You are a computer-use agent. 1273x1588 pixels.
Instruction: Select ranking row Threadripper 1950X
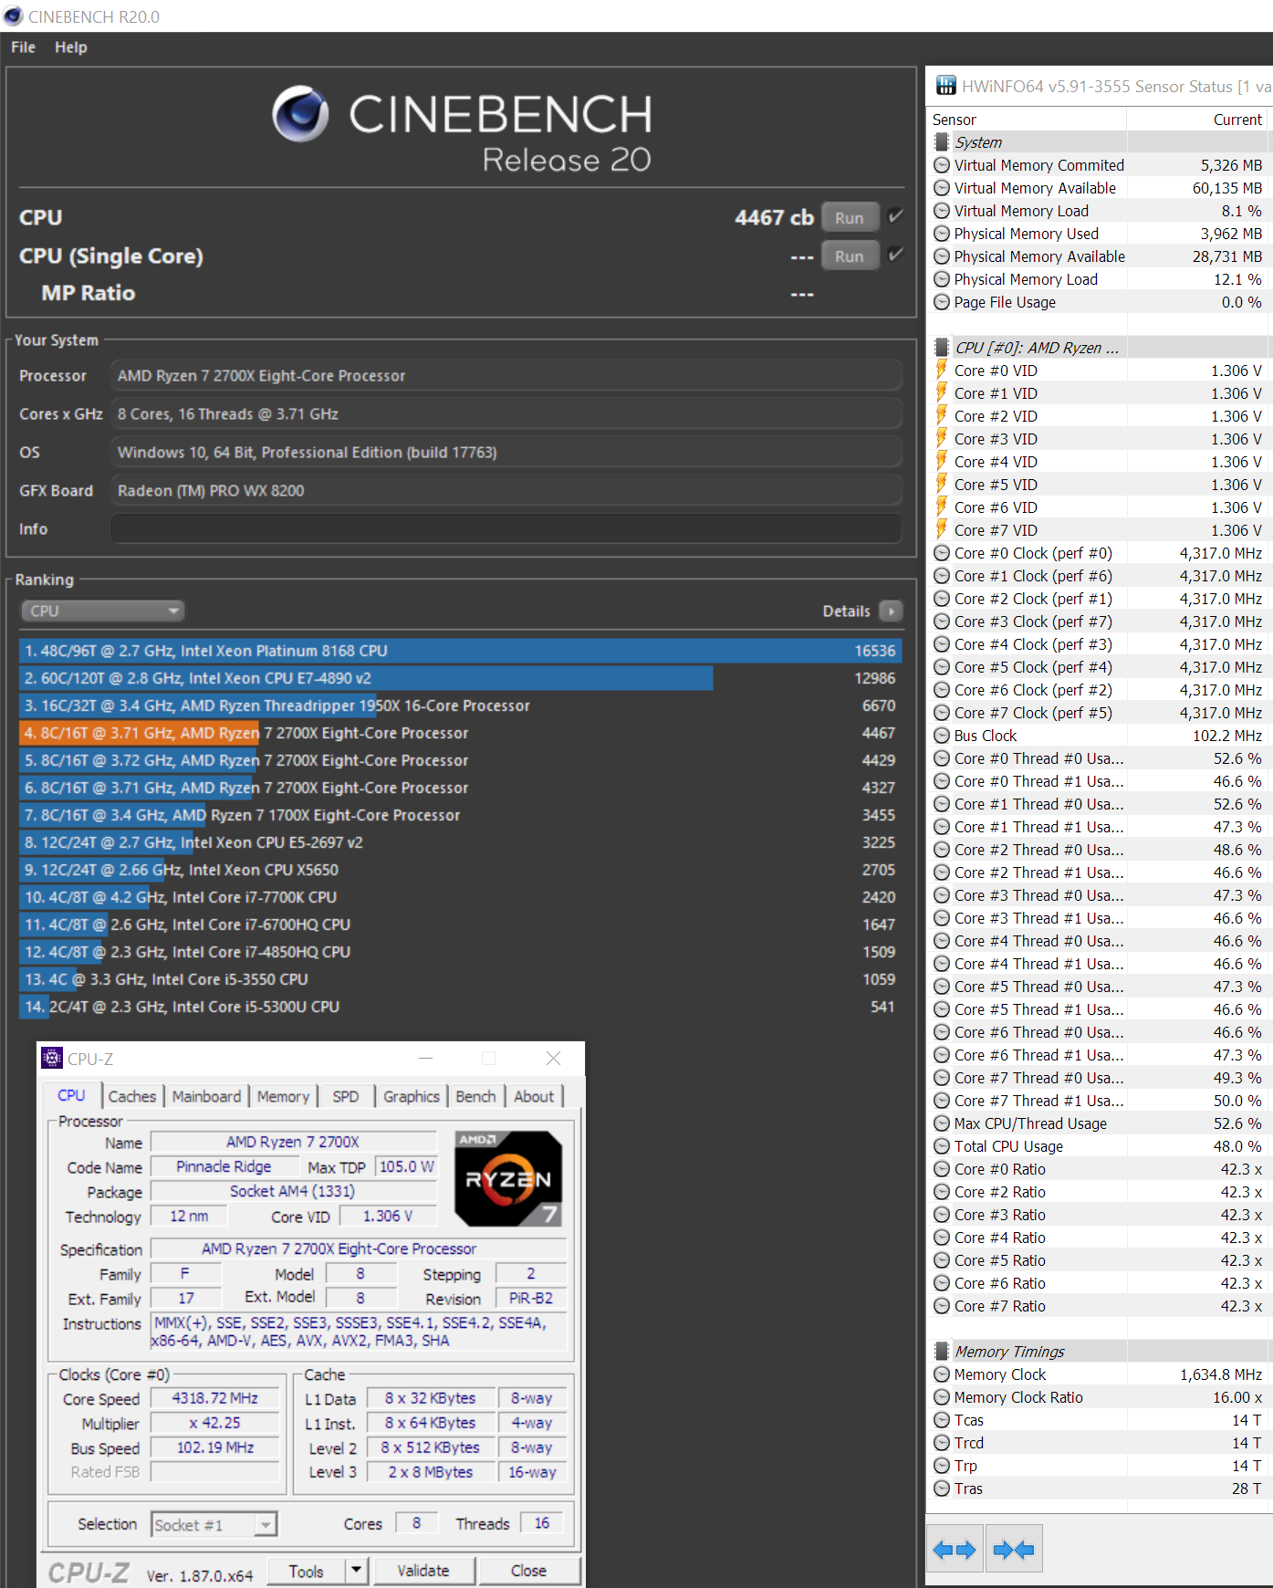click(x=460, y=705)
